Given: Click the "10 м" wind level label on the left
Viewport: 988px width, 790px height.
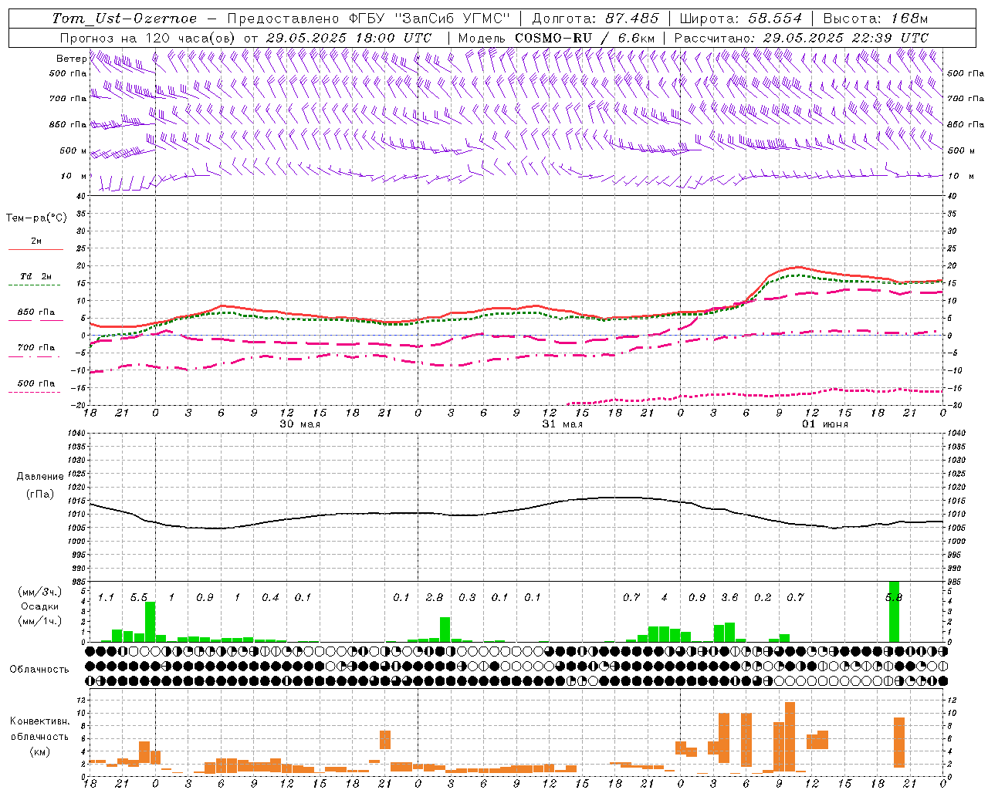Looking at the screenshot, I should tap(74, 176).
